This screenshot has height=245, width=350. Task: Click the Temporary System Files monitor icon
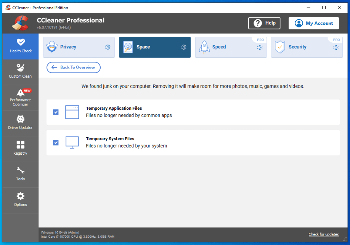coord(72,143)
